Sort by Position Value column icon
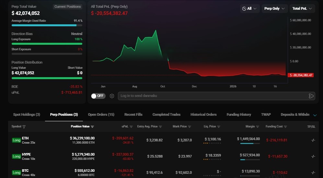Image resolution: width=323 pixels, height=178 pixels. point(92,127)
